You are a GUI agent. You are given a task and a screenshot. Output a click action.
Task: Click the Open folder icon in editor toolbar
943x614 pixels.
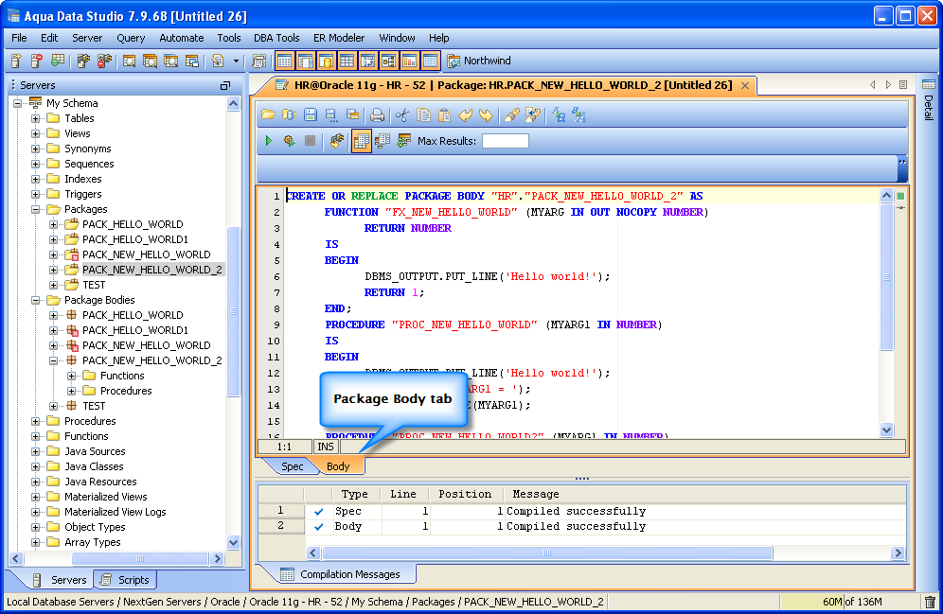[x=268, y=114]
